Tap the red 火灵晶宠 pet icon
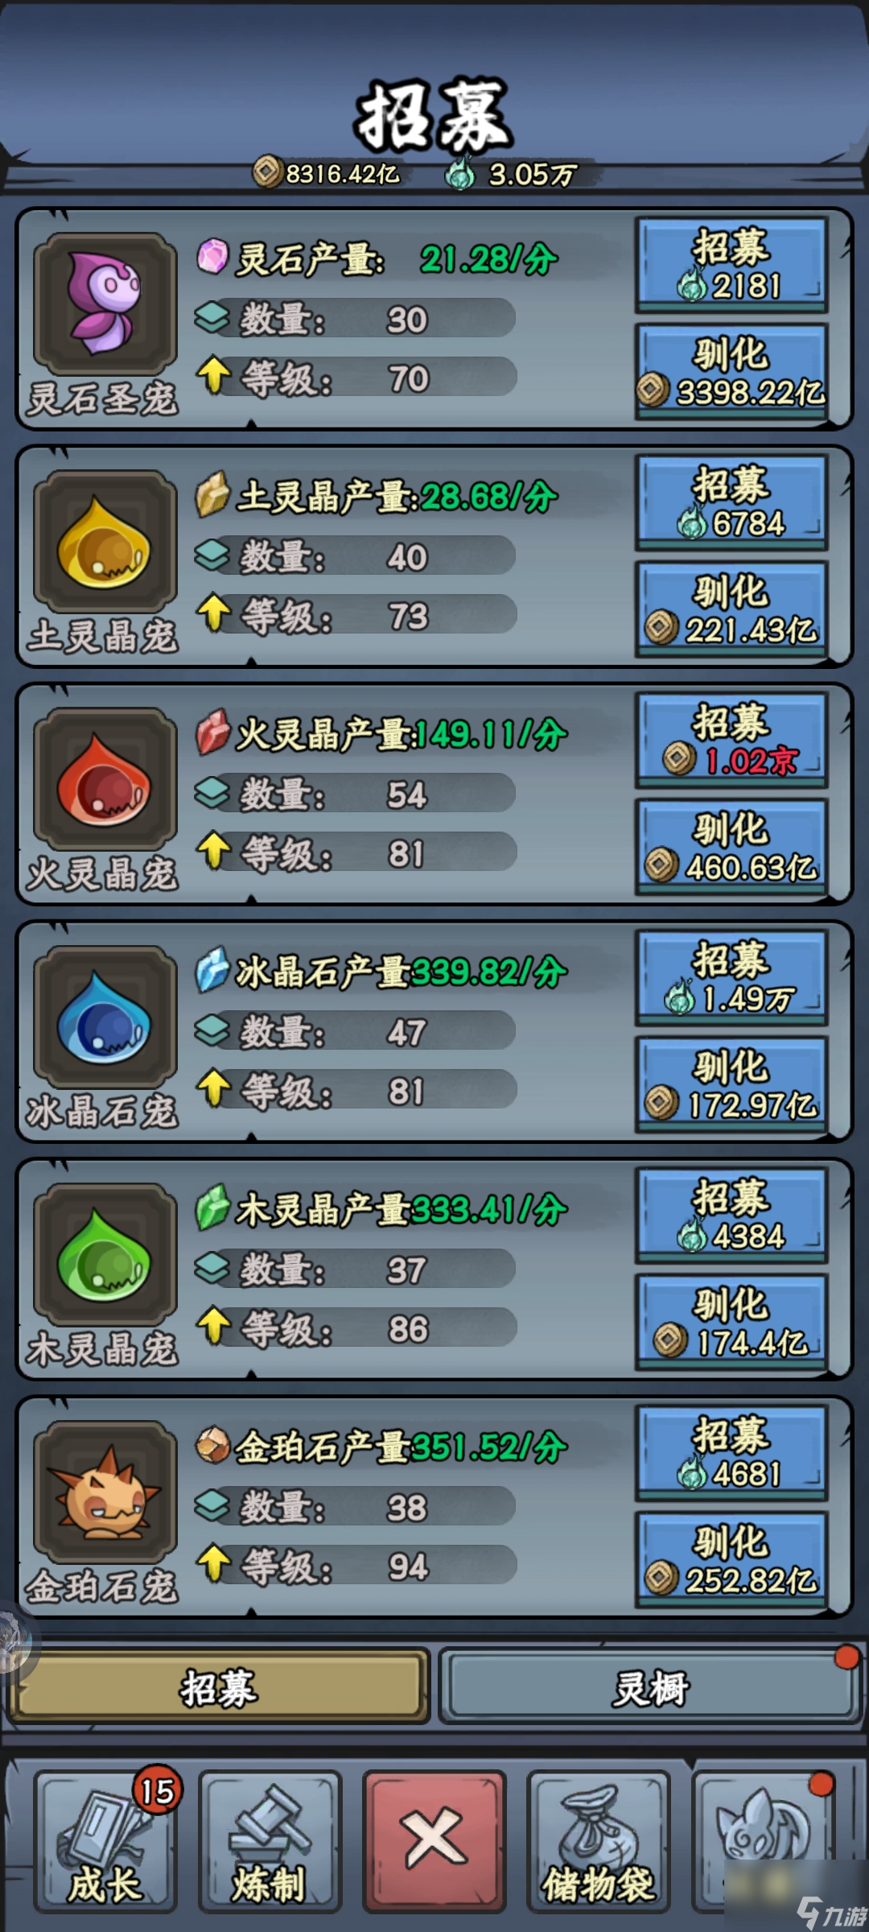This screenshot has height=1932, width=869. (105, 779)
